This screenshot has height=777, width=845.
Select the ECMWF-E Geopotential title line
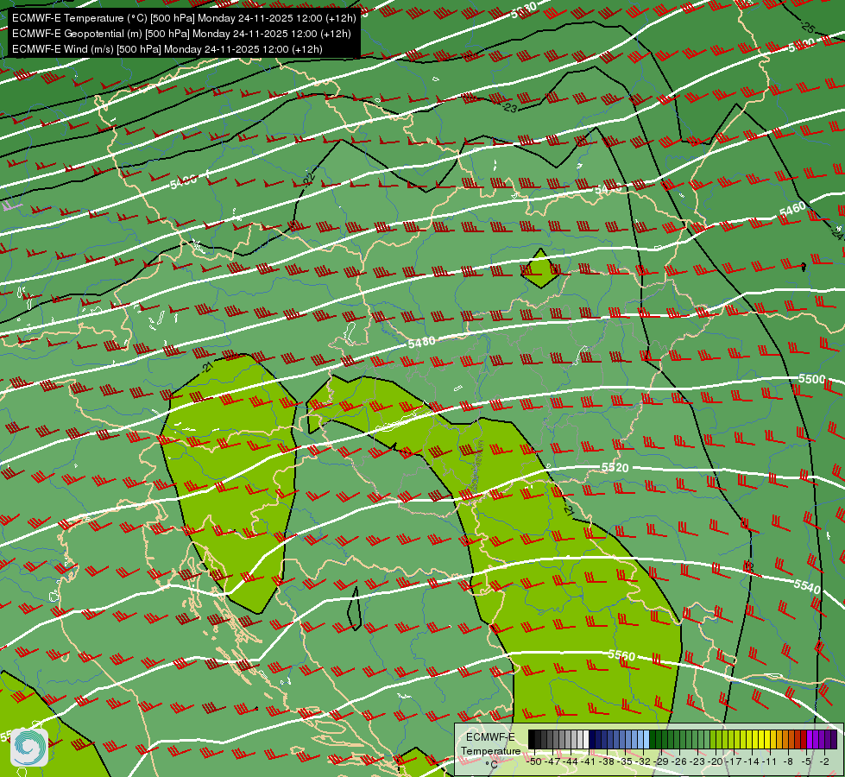(181, 34)
